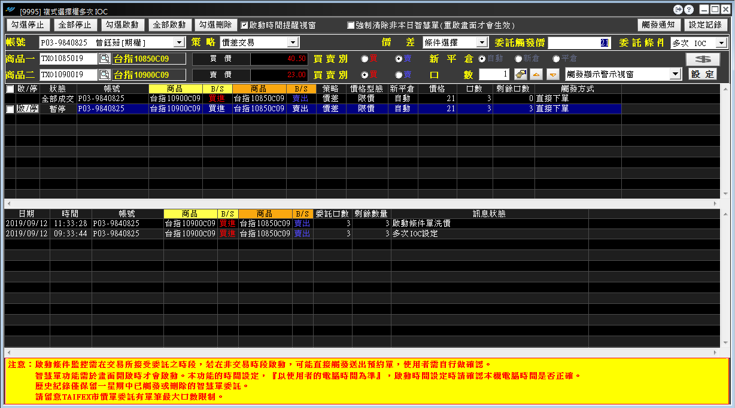Select 賣 radio for 商品一
735x408 pixels.
(x=399, y=59)
